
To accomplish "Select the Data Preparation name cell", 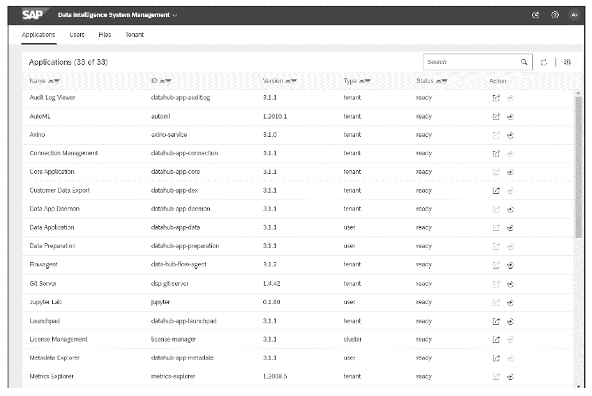I will coord(52,246).
